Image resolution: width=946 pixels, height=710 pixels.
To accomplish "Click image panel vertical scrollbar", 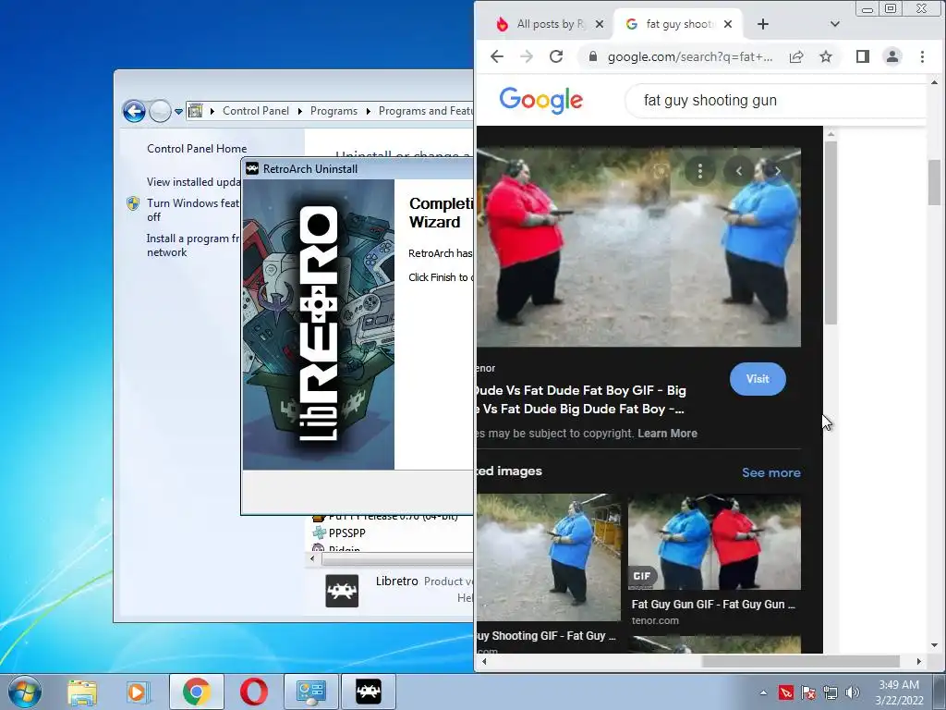I will [x=831, y=232].
